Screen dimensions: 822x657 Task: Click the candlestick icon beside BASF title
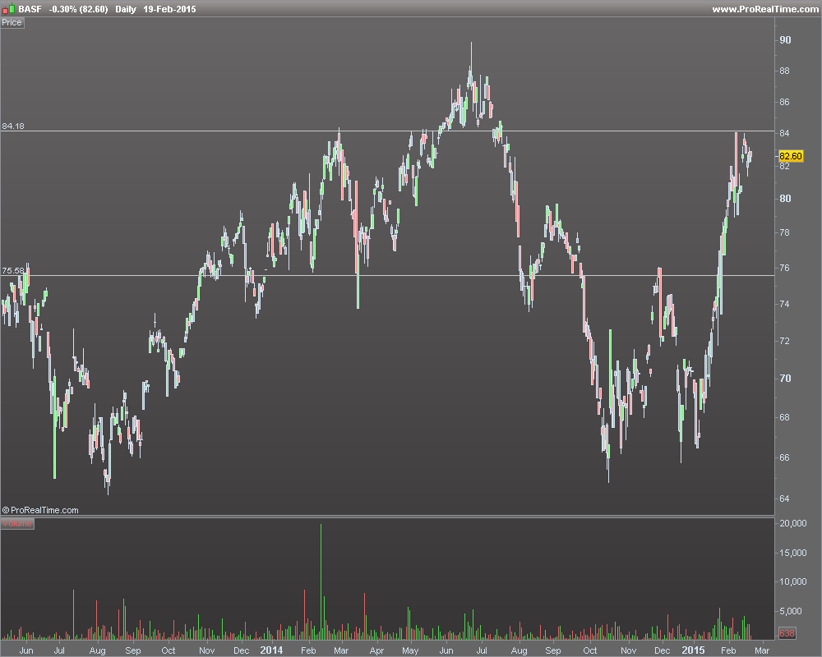click(x=8, y=9)
